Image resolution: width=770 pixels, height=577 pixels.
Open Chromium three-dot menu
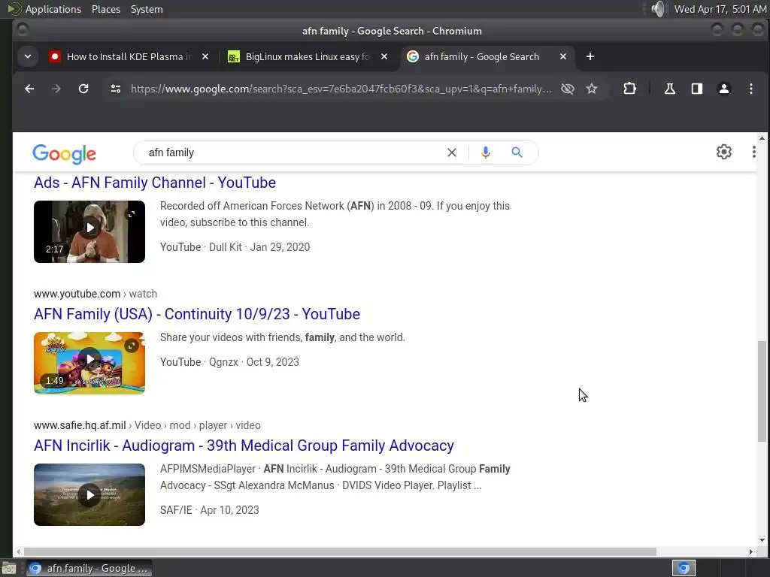(x=751, y=89)
